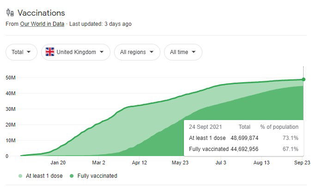Click the 24 Sept 2021 tooltip date

[205, 127]
